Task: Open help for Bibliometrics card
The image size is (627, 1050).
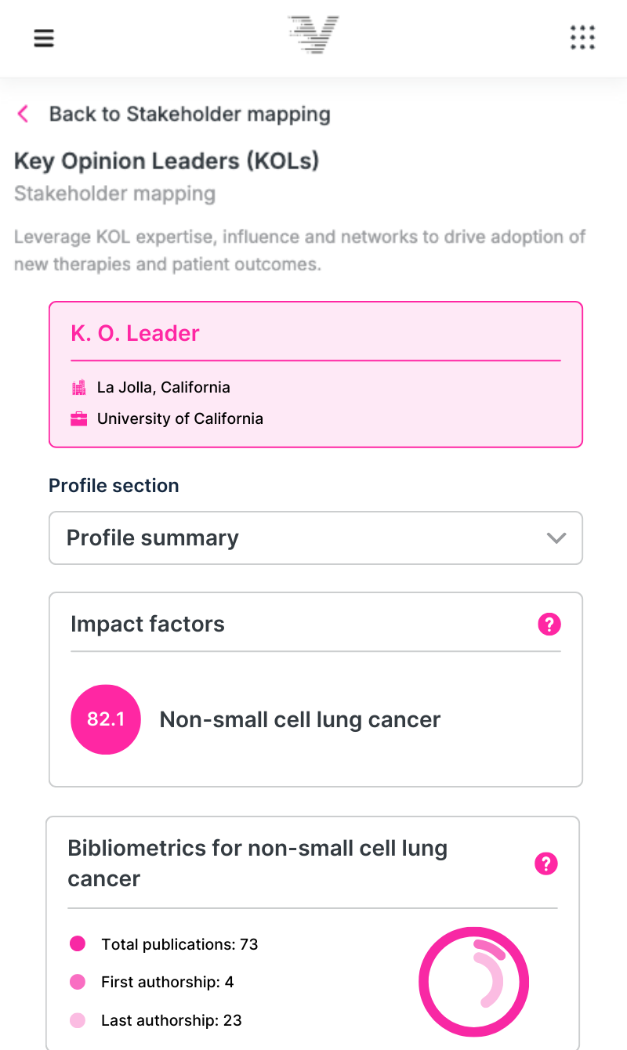Action: 545,864
